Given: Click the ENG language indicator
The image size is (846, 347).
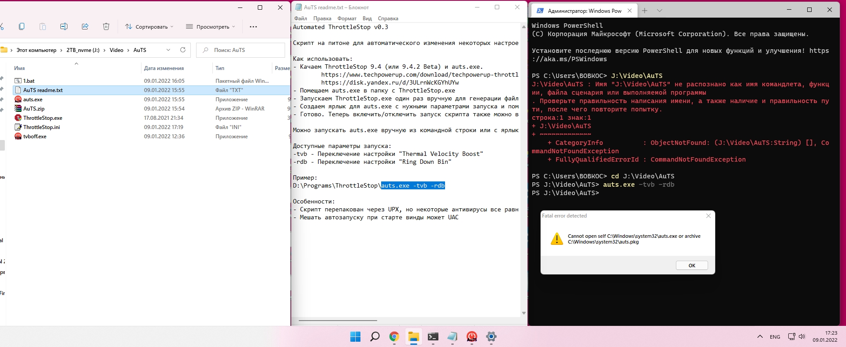Looking at the screenshot, I should click(x=775, y=337).
